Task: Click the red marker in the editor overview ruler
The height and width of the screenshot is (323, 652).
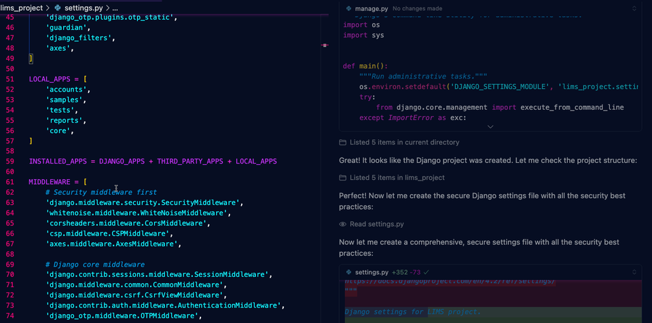Action: click(325, 45)
